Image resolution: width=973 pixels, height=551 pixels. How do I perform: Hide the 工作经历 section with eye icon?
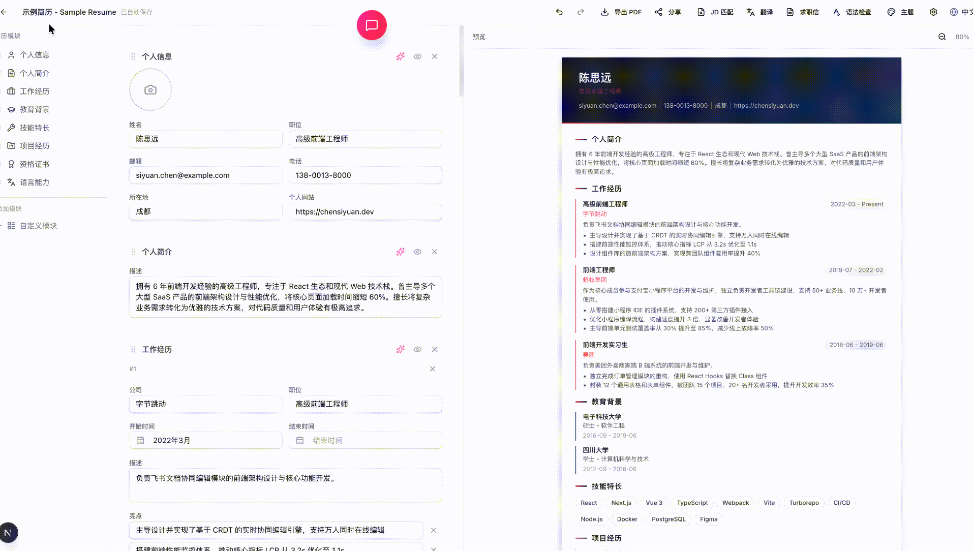(417, 349)
